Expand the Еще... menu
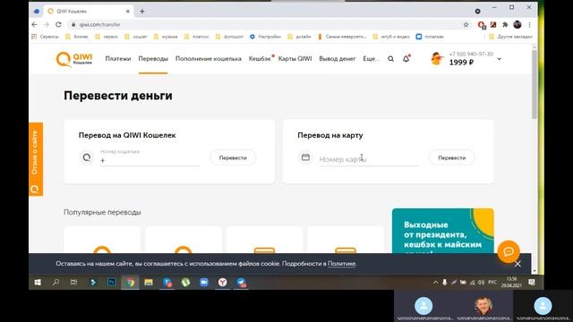The image size is (573, 322). pyautogui.click(x=371, y=59)
